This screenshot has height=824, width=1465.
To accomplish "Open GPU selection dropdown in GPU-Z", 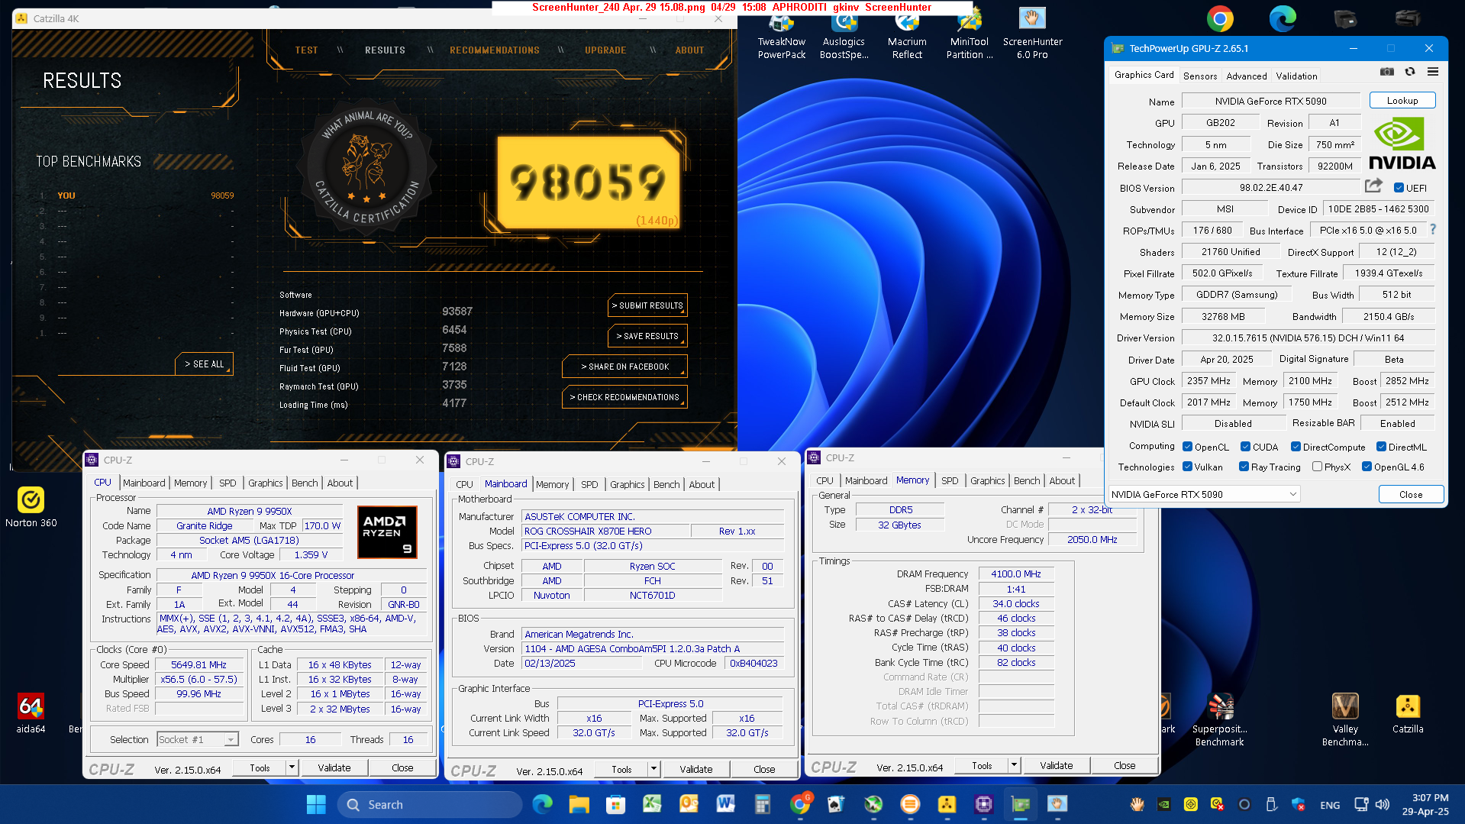I will coord(1204,494).
